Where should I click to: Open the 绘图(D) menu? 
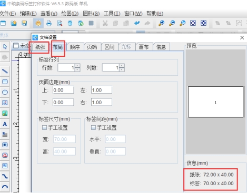click(x=70, y=14)
